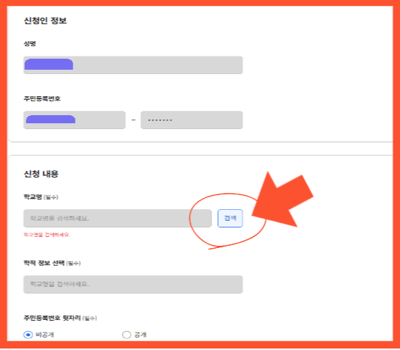The height and width of the screenshot is (350, 400).
Task: Click the 신청 내용 section heading
Action: click(x=41, y=174)
